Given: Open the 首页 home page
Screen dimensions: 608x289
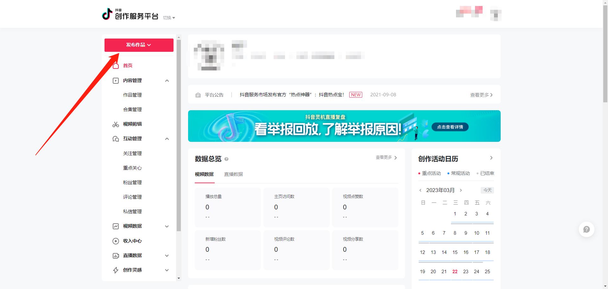Looking at the screenshot, I should click(x=128, y=65).
